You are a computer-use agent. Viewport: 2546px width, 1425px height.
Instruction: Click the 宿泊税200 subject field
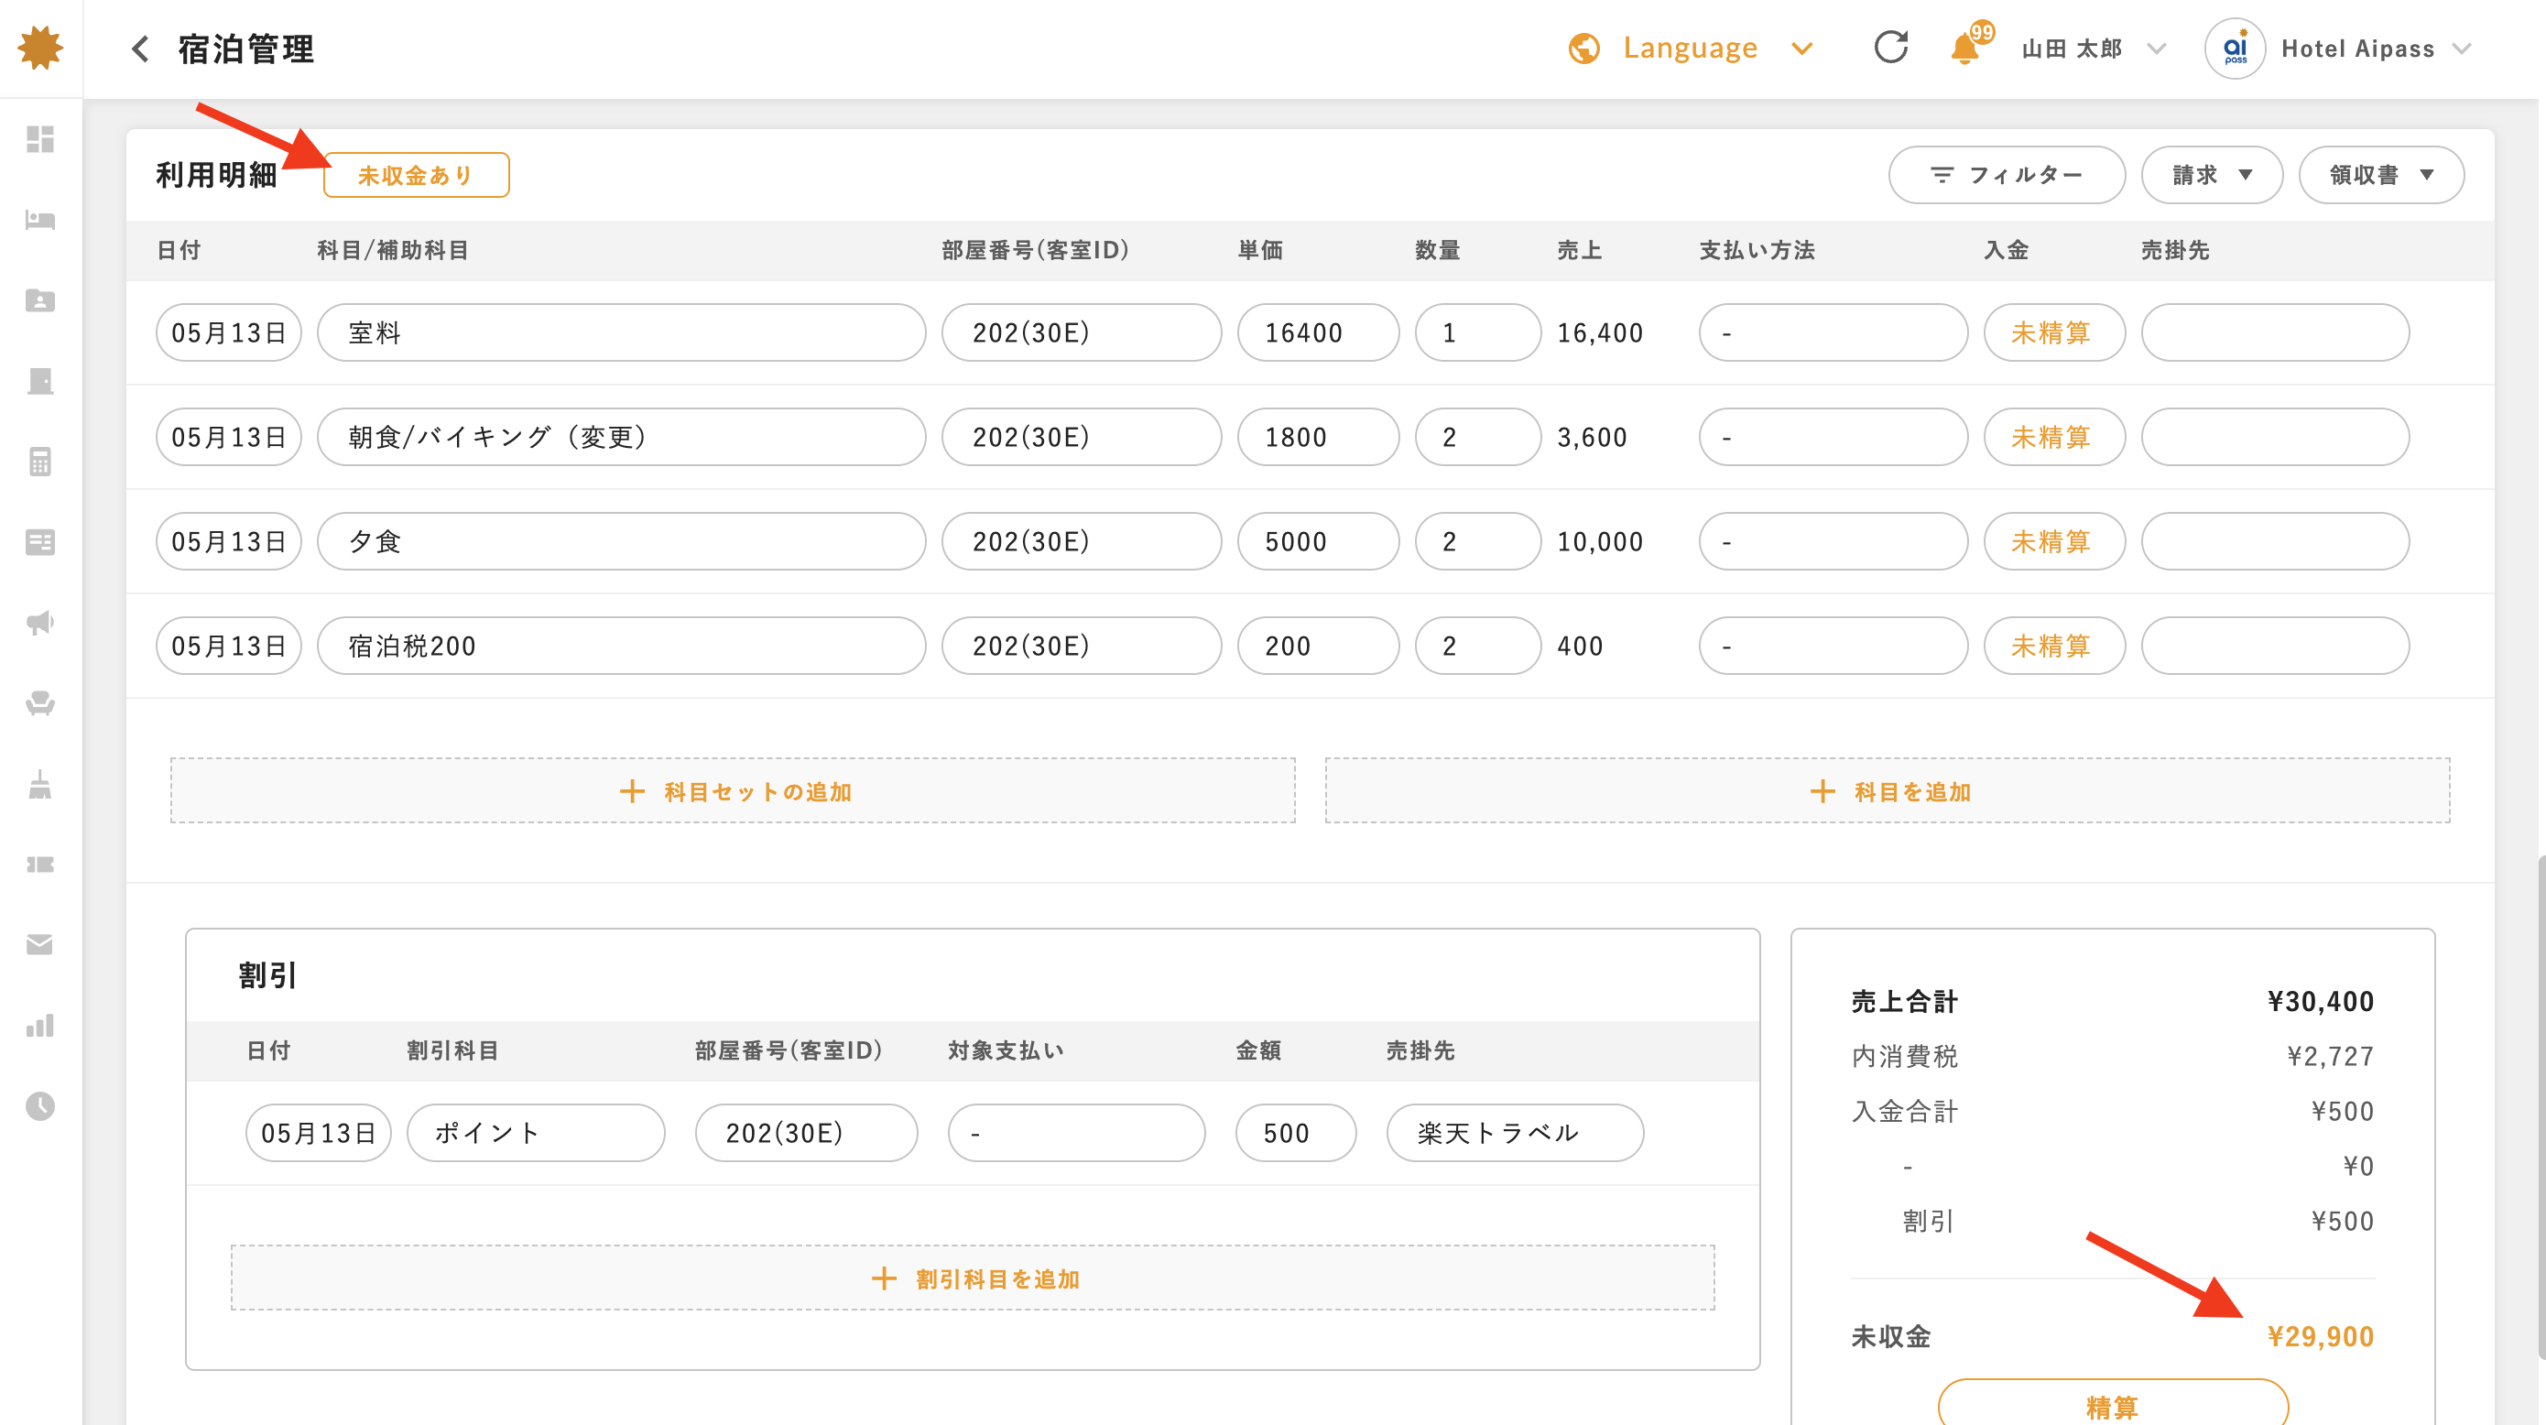621,646
